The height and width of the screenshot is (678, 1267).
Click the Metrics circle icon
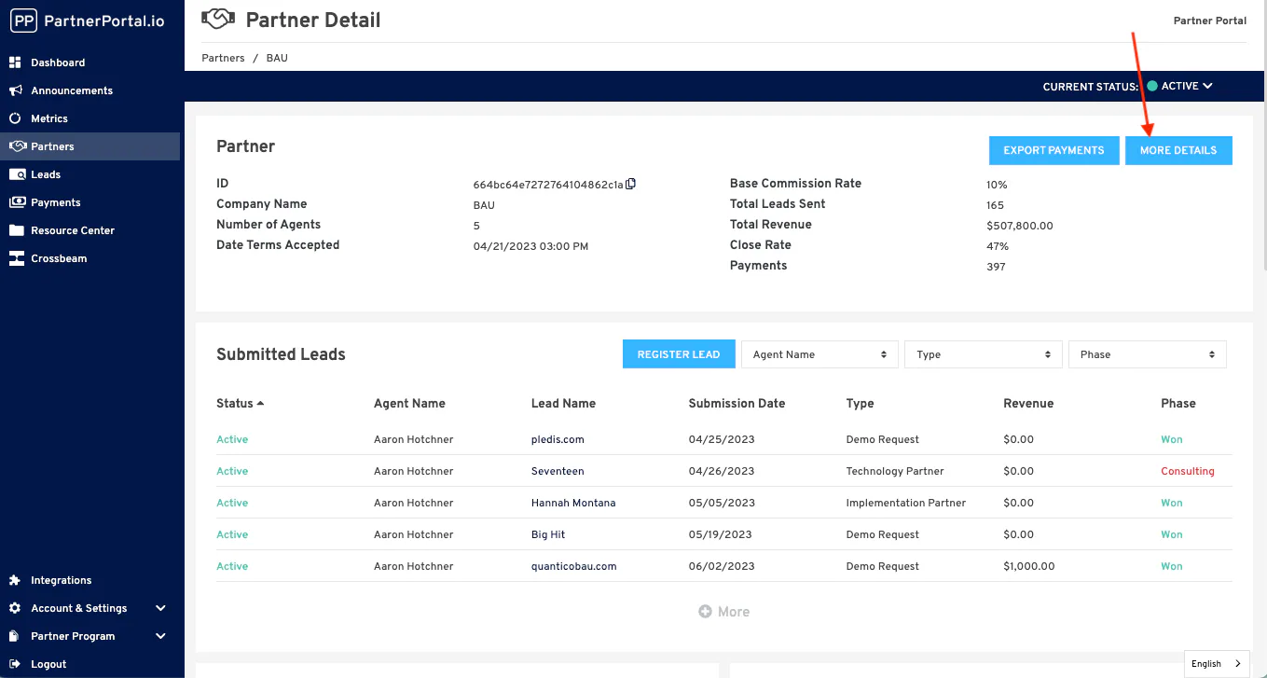[x=15, y=118]
